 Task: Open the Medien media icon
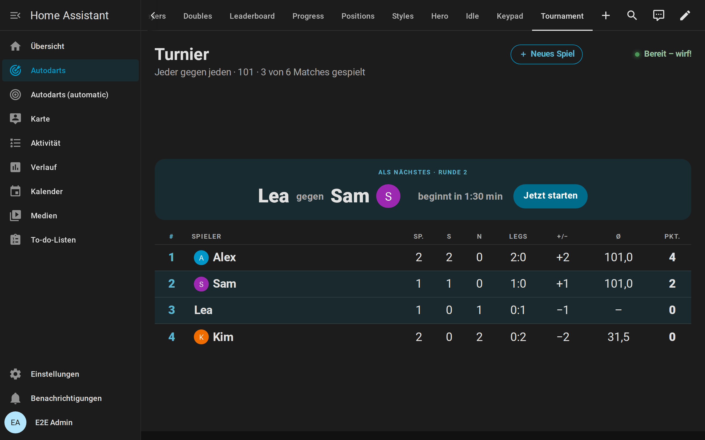15,215
